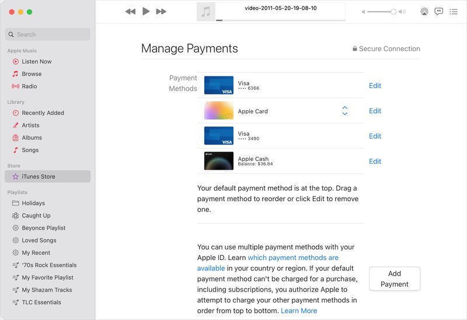Click the Loved Songs gear icon
The width and height of the screenshot is (467, 320).
pos(16,240)
